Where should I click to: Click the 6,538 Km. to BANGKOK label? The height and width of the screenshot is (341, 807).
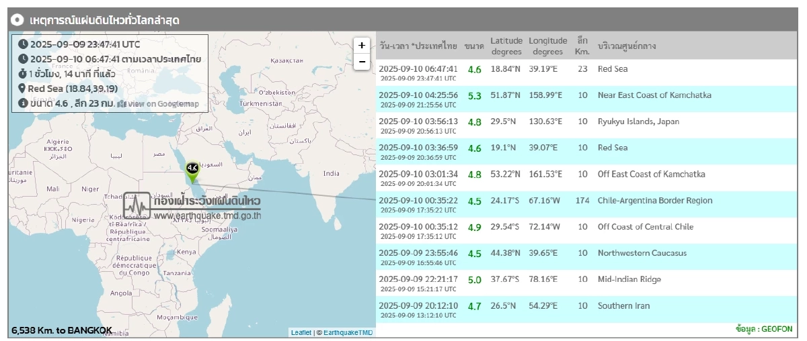(x=62, y=330)
